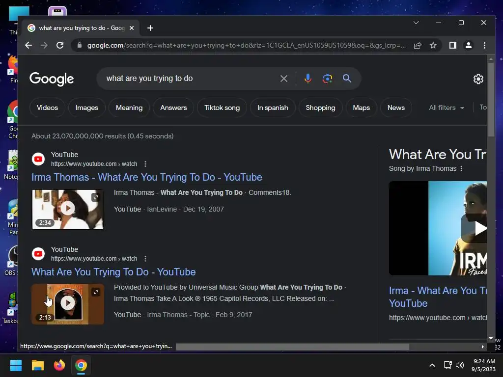Select the Shopping filter
The image size is (503, 377).
320,108
